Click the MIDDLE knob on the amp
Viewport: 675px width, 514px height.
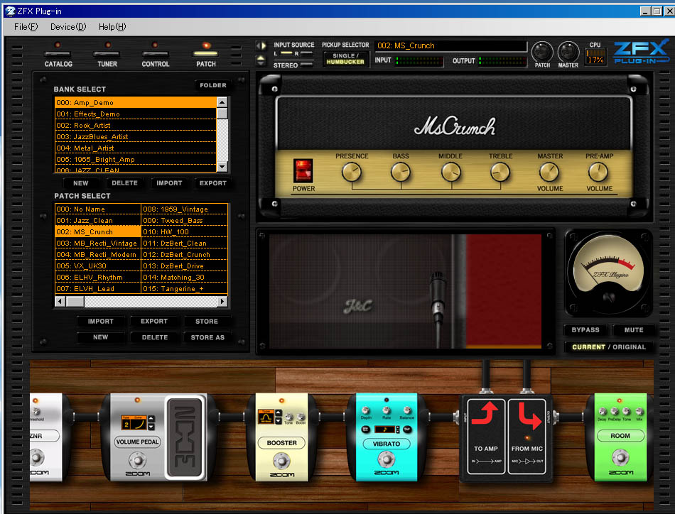tap(450, 173)
